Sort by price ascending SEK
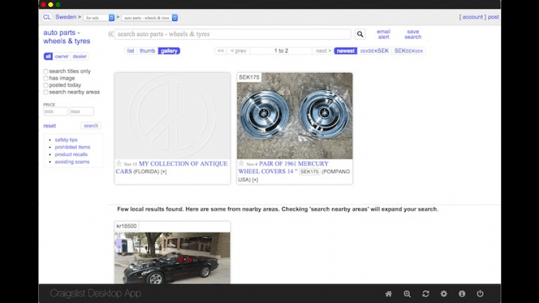 374,51
